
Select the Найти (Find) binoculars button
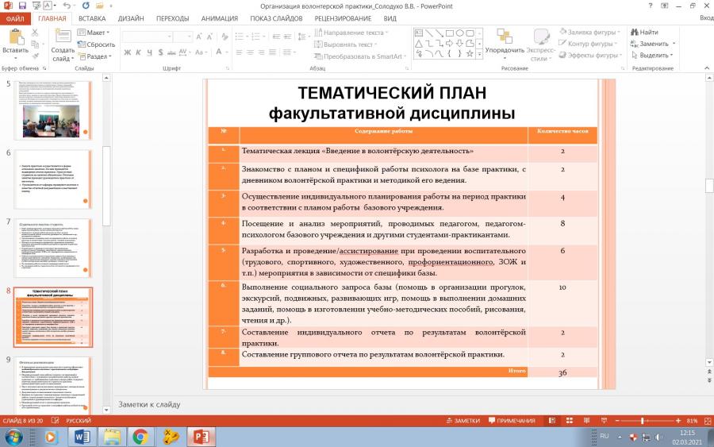click(644, 32)
